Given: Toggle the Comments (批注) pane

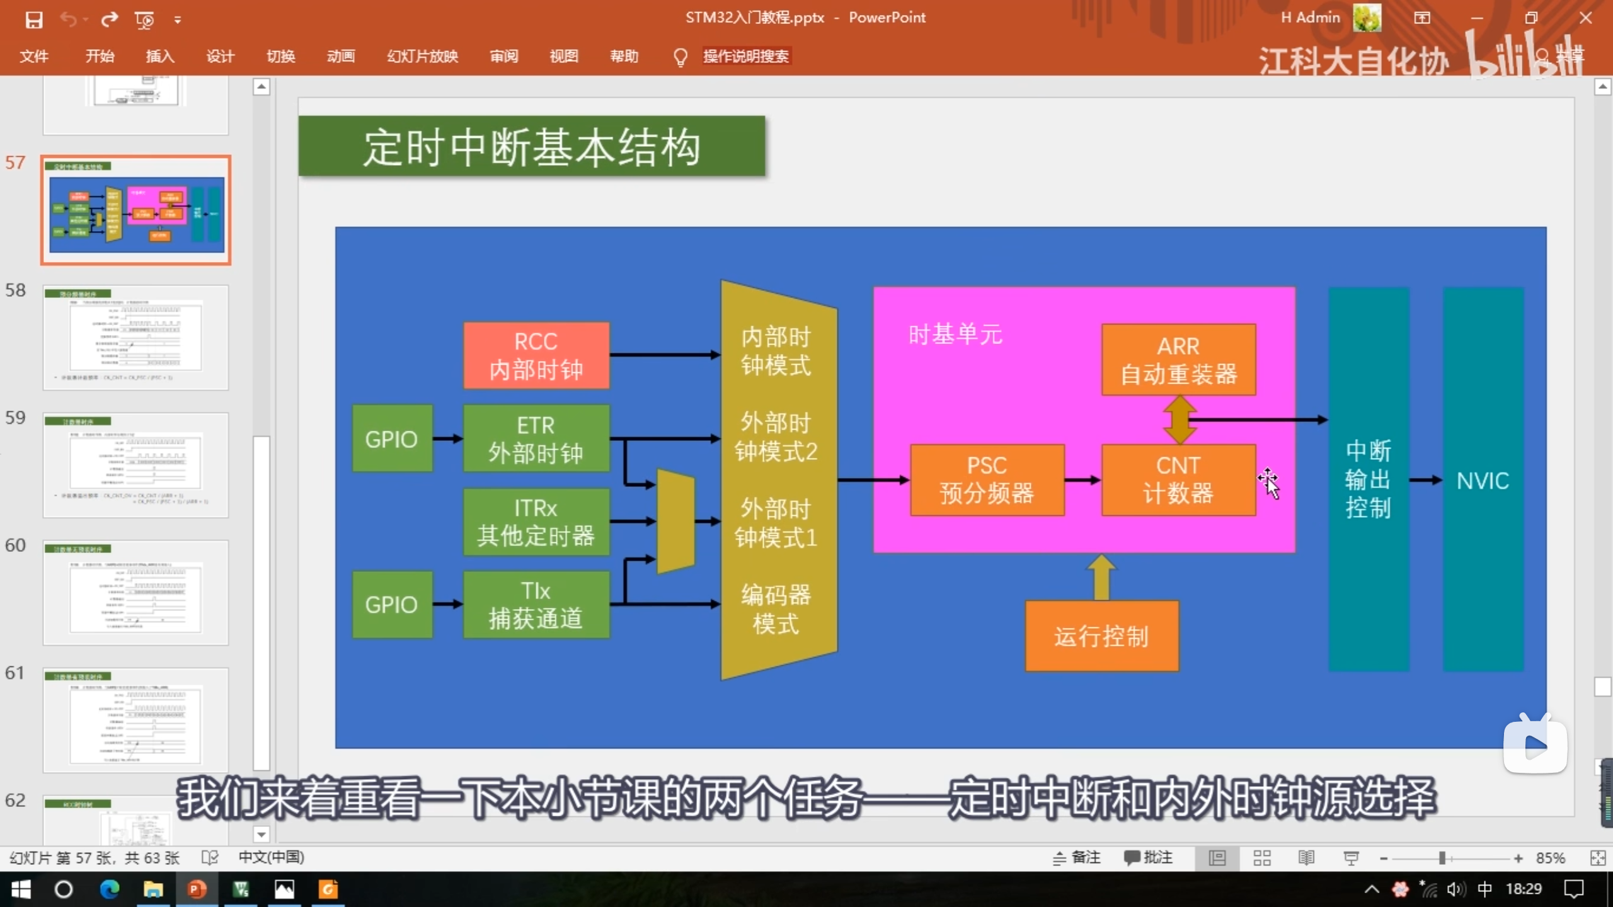Looking at the screenshot, I should (x=1148, y=858).
